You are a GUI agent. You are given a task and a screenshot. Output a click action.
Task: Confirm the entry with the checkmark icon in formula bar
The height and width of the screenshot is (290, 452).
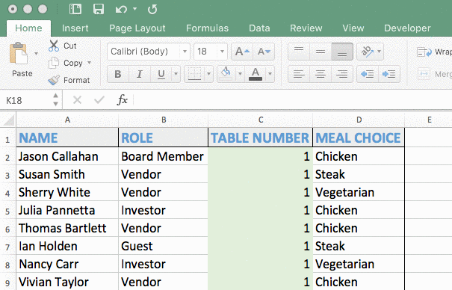pyautogui.click(x=99, y=100)
